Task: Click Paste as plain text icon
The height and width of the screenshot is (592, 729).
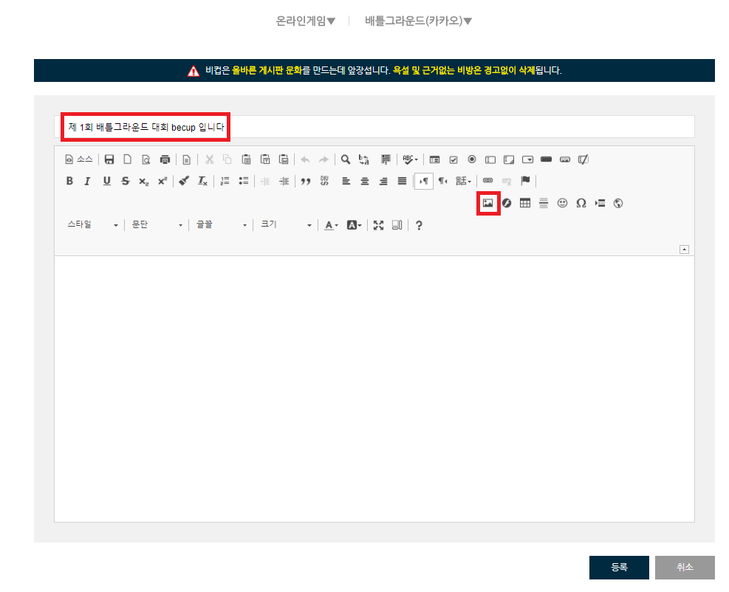Action: pyautogui.click(x=265, y=159)
